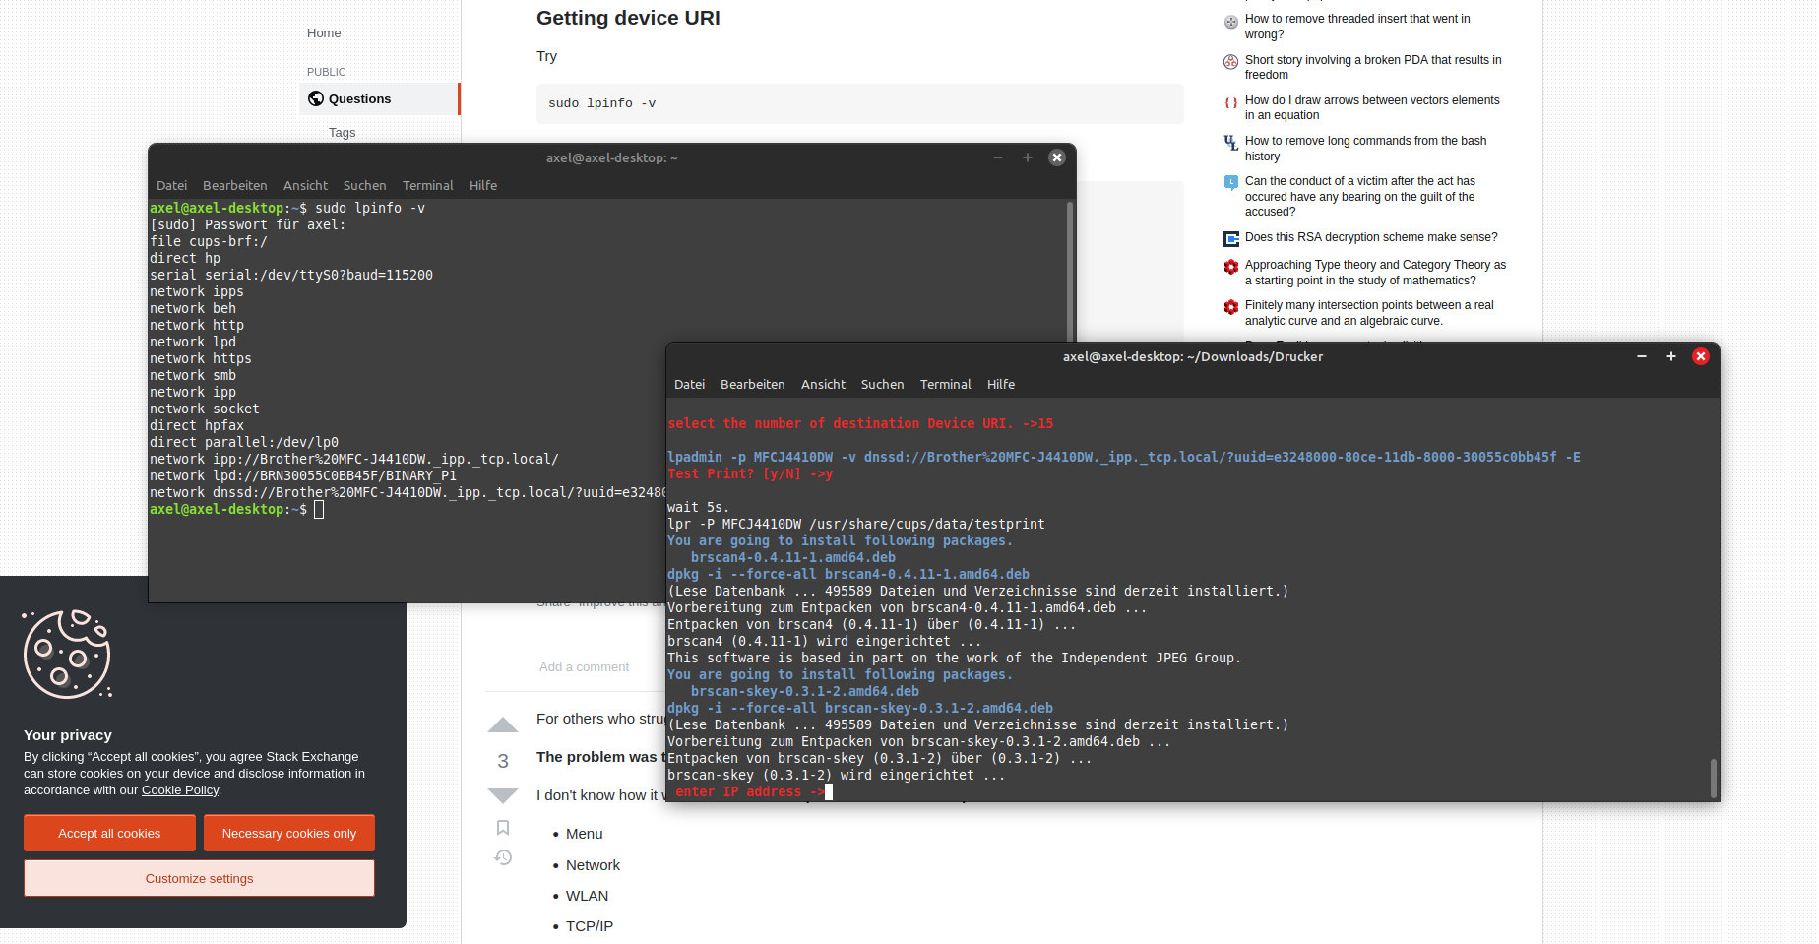Open Terminal menu in back terminal window
The height and width of the screenshot is (944, 1819).
[x=427, y=186]
